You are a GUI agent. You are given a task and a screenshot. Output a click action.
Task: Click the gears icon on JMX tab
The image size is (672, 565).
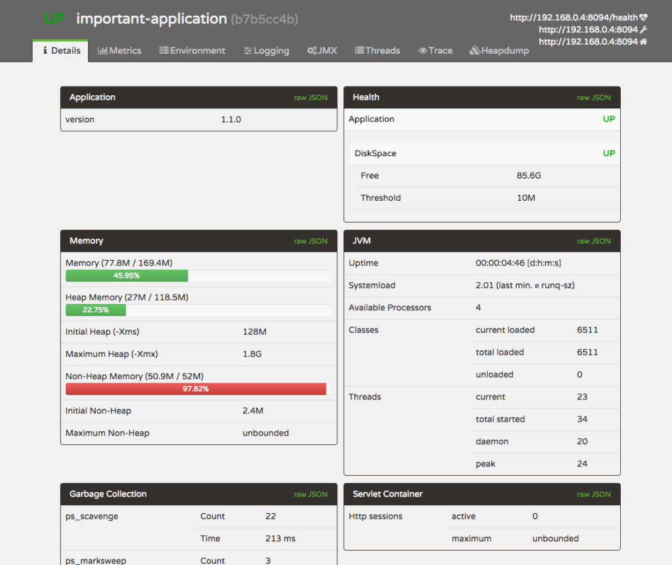point(312,51)
